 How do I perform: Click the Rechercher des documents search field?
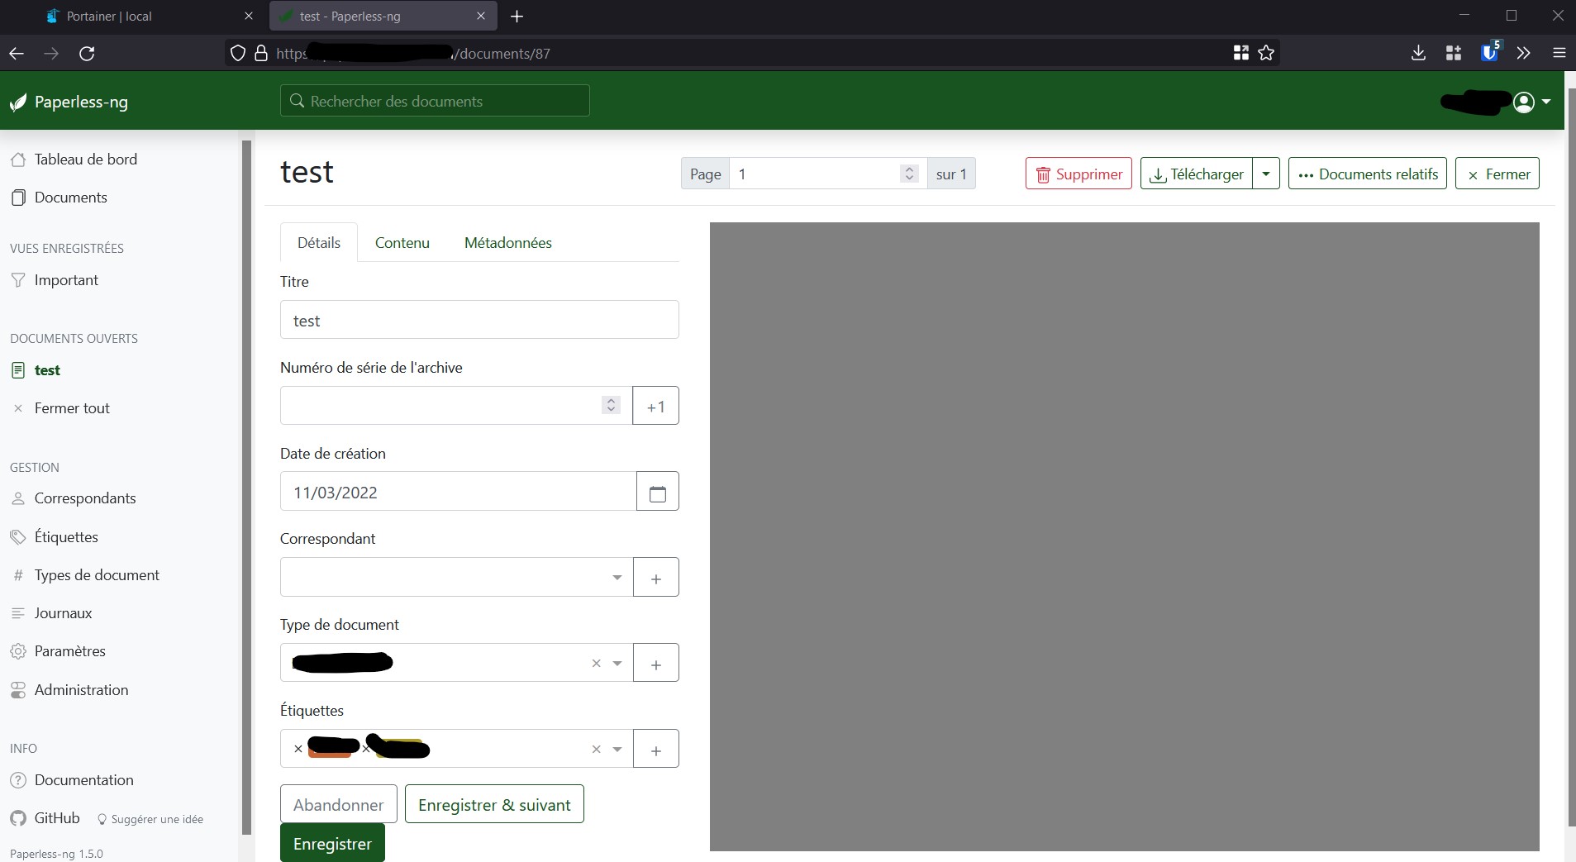(x=435, y=101)
